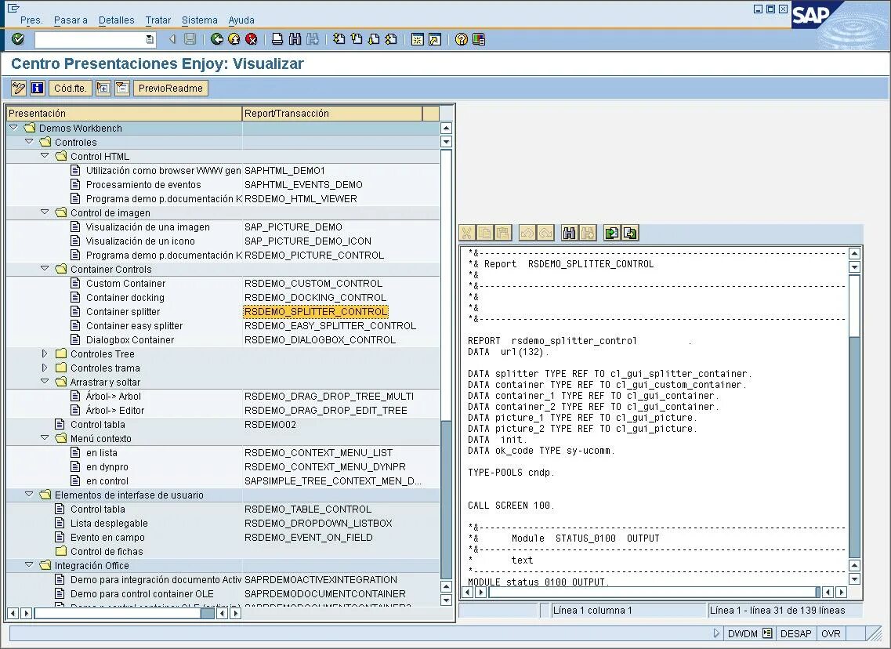
Task: Toggle display/change pencil icon
Action: (19, 88)
